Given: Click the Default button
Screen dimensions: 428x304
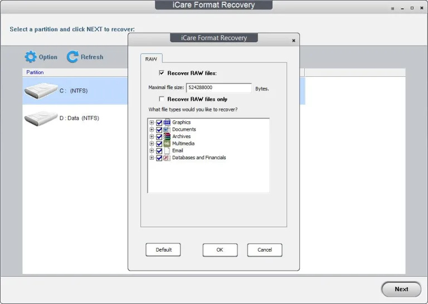Looking at the screenshot, I should click(163, 250).
